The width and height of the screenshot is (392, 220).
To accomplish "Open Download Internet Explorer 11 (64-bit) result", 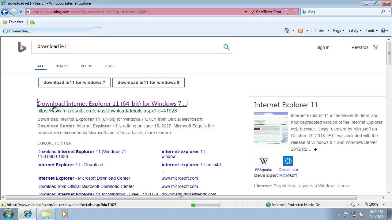I will click(x=112, y=104).
